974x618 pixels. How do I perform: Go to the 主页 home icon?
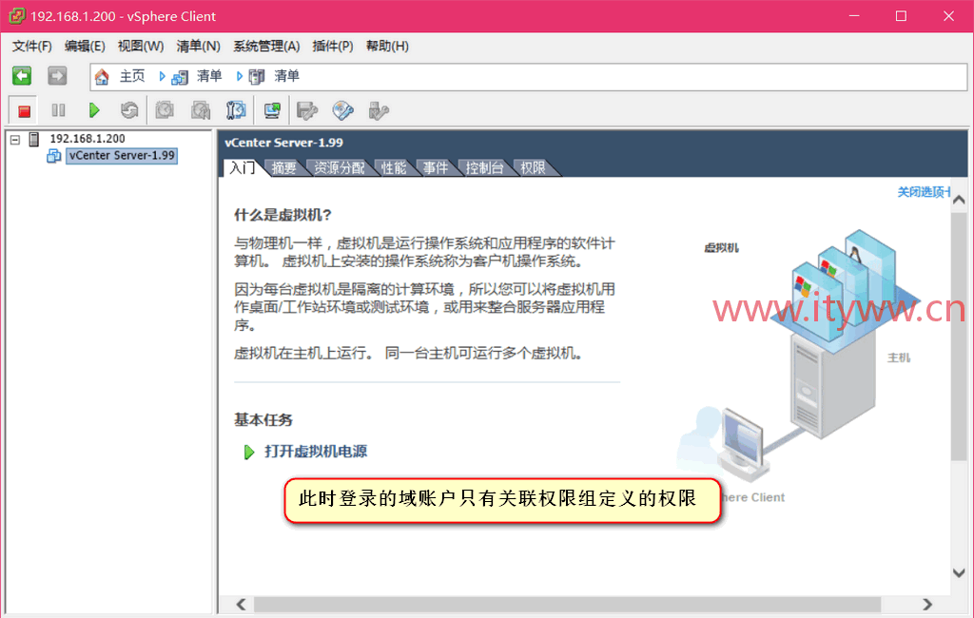102,76
